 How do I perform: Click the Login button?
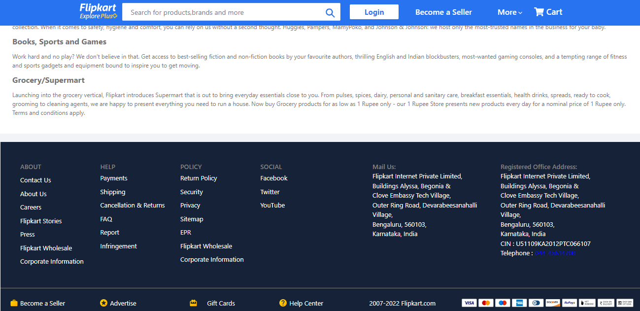(374, 12)
